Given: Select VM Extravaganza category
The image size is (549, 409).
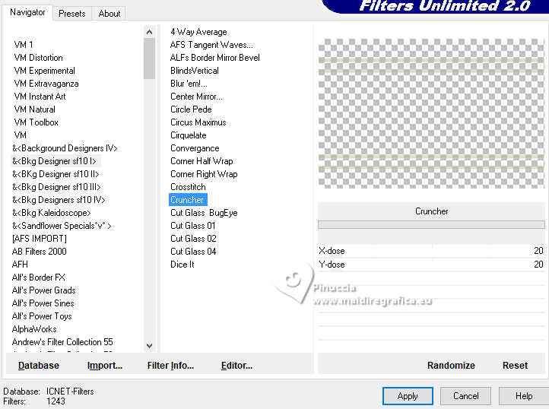Looking at the screenshot, I should pos(46,84).
